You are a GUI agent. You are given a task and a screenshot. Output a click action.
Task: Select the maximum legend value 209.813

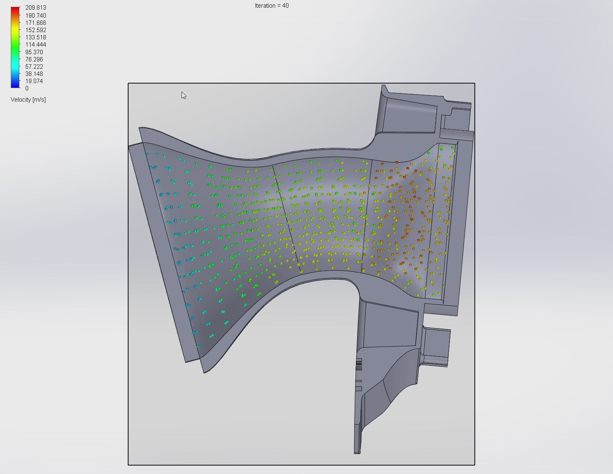coord(36,8)
